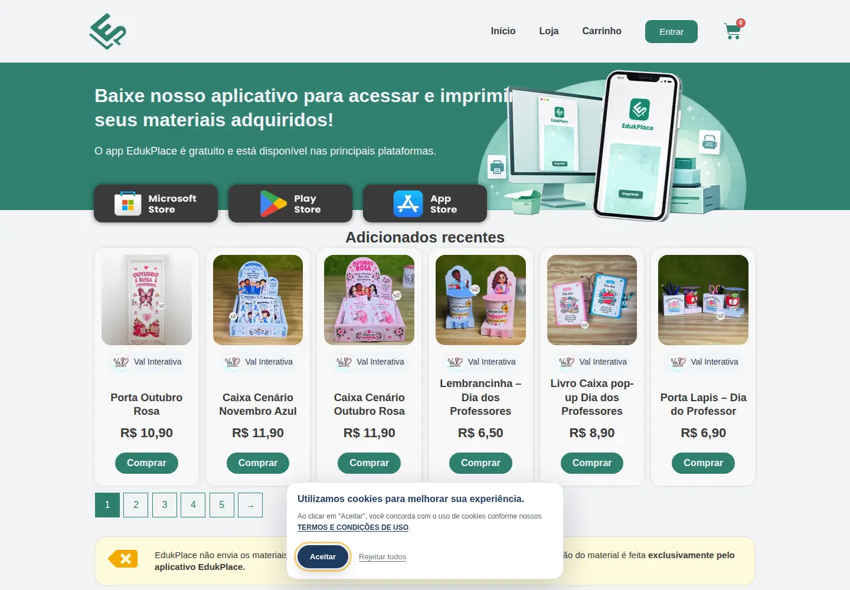Click the phone mockup in the banner

(637, 146)
